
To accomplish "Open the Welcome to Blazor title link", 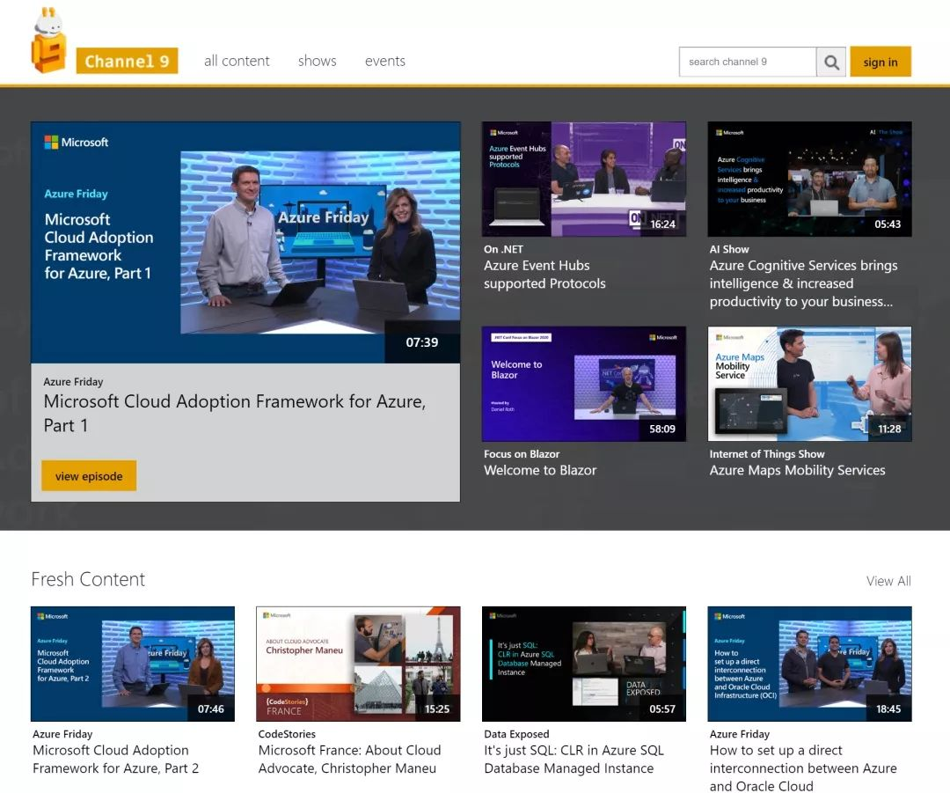I will 540,470.
